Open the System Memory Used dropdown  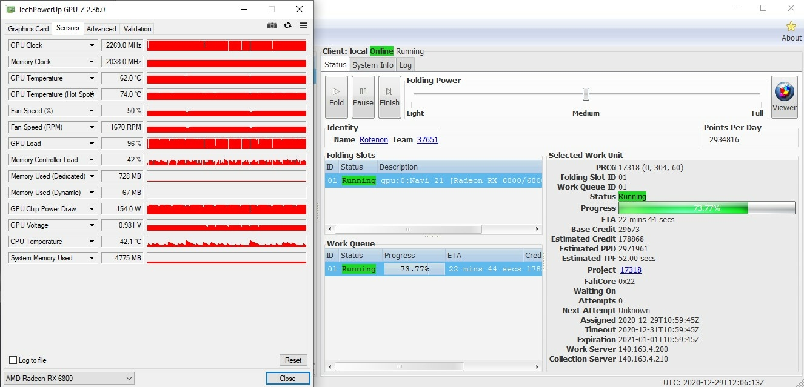[92, 258]
